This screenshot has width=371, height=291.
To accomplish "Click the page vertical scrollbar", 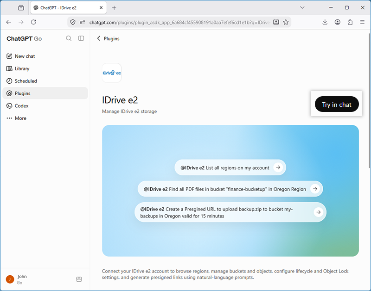I will (x=369, y=100).
